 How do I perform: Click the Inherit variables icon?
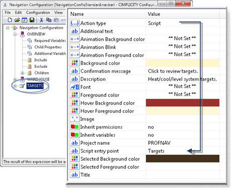point(74,135)
